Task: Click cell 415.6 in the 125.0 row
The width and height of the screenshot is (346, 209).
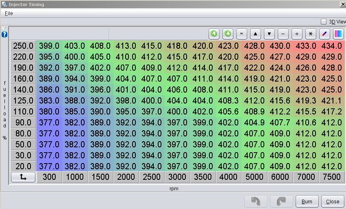Action: [x=280, y=101]
